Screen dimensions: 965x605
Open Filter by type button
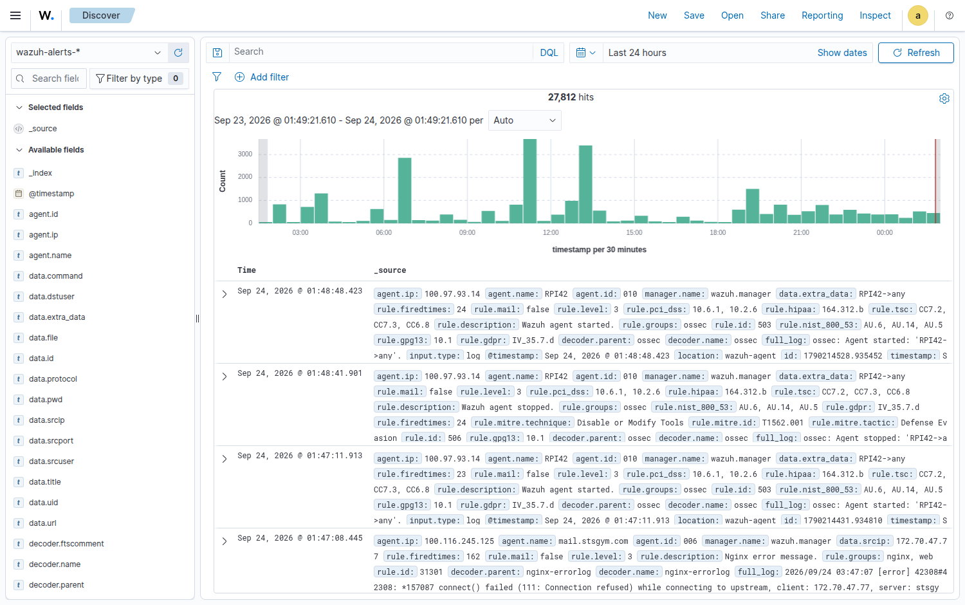[139, 79]
